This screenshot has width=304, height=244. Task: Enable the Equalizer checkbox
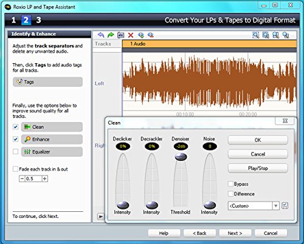15,152
